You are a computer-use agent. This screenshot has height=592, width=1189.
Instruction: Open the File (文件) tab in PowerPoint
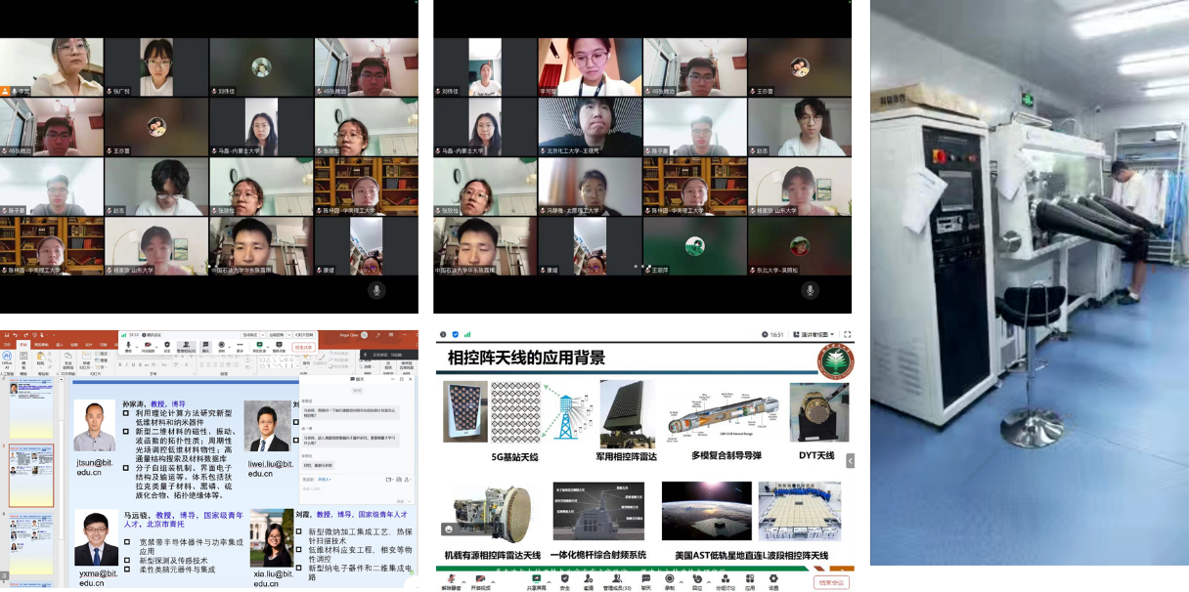point(8,345)
